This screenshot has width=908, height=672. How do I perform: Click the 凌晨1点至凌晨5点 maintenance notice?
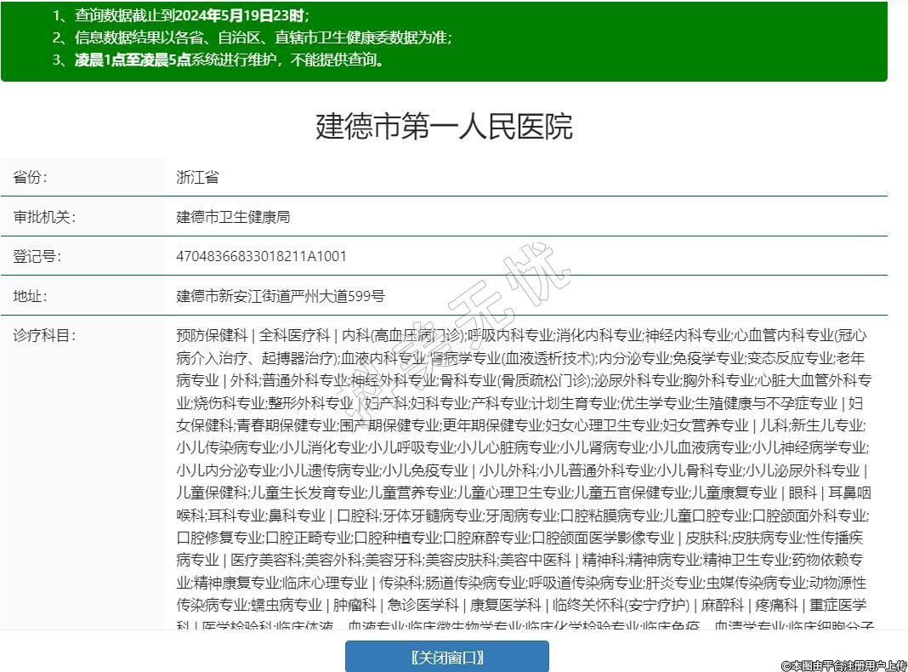tap(230, 60)
